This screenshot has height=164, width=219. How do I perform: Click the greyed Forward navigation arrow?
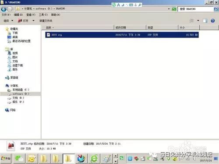(x=10, y=9)
